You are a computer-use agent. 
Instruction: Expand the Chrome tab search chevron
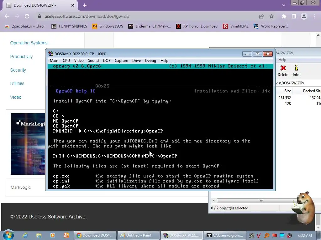tap(283, 5)
